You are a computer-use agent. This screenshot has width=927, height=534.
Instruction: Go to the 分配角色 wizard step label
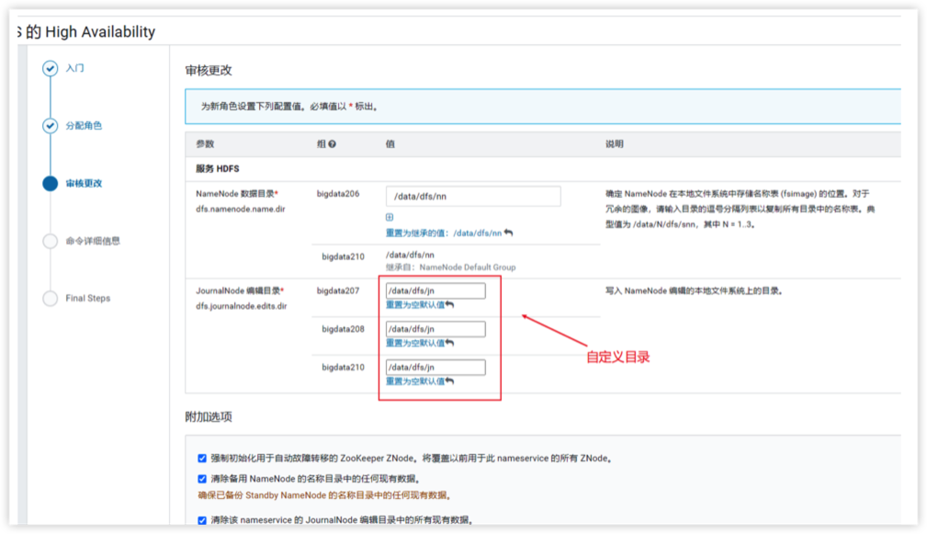pos(84,126)
